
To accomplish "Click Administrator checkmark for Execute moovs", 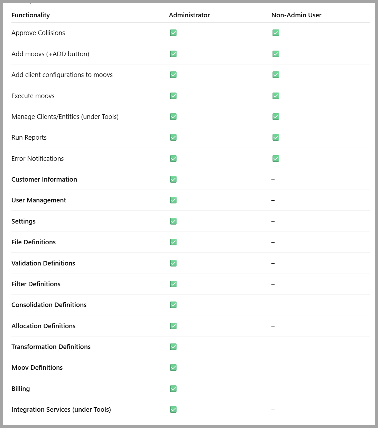I will [x=173, y=96].
